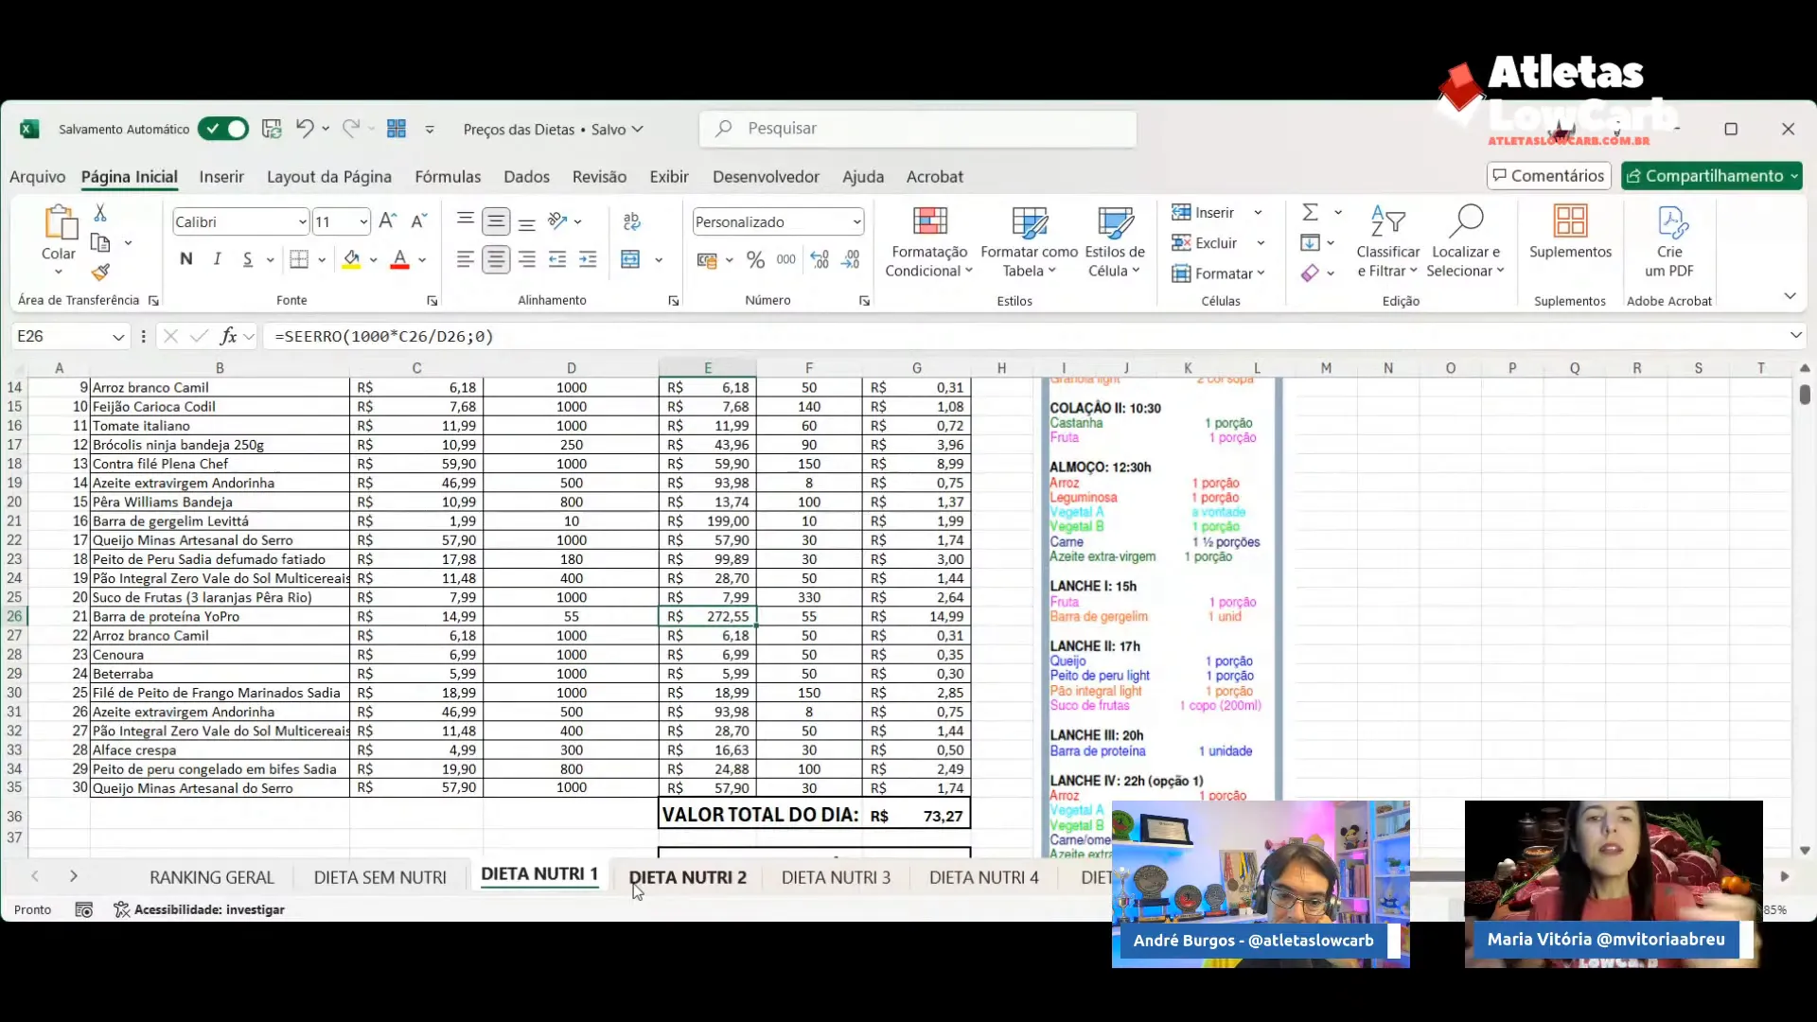Screen dimensions: 1817x1022
Task: Open the font color dropdown arrow
Action: click(x=422, y=260)
